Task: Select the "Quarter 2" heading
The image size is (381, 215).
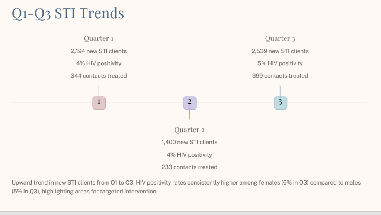Action: coord(189,130)
